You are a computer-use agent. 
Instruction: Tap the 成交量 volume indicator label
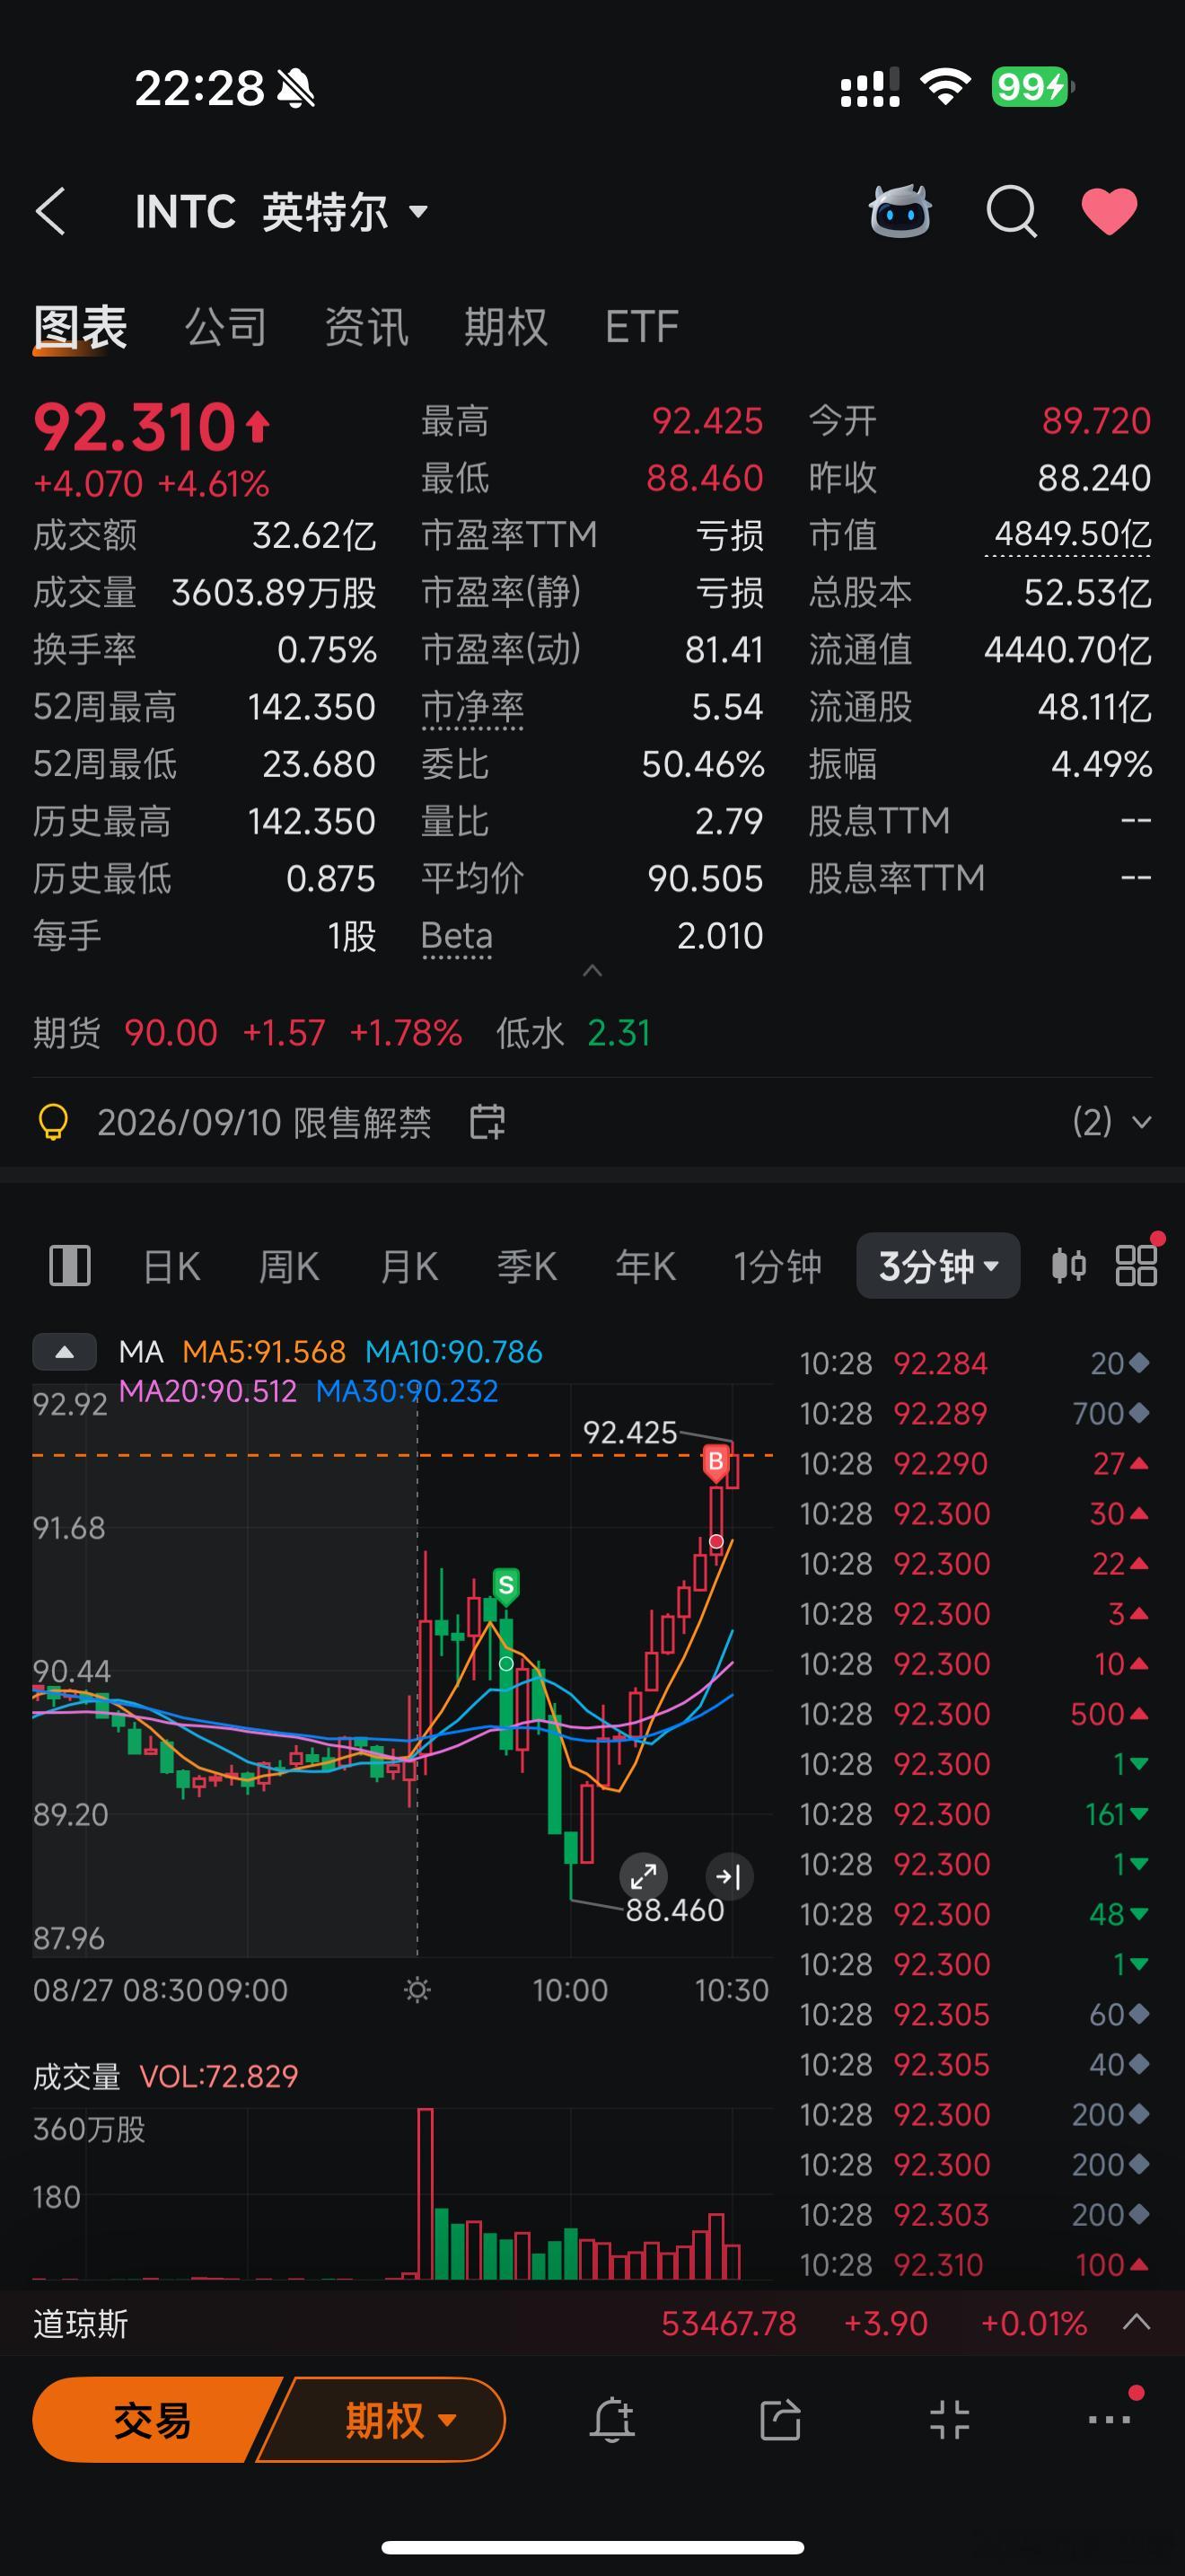coord(77,2076)
